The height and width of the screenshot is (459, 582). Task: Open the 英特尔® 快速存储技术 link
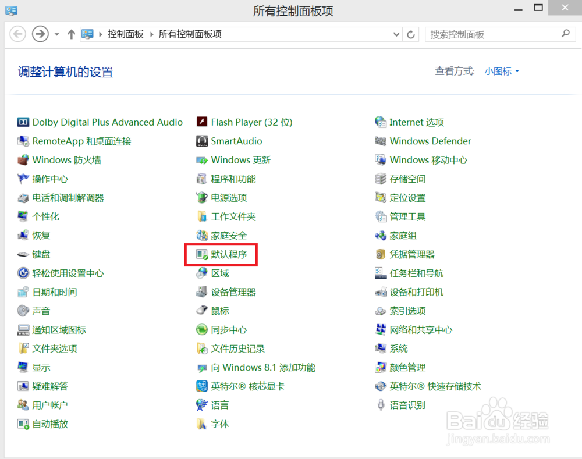click(435, 386)
